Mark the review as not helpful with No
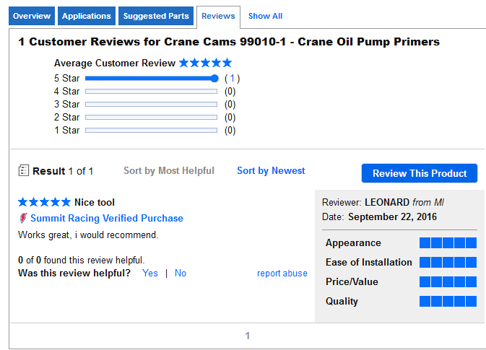Viewport: 486px width, 350px height. point(181,274)
